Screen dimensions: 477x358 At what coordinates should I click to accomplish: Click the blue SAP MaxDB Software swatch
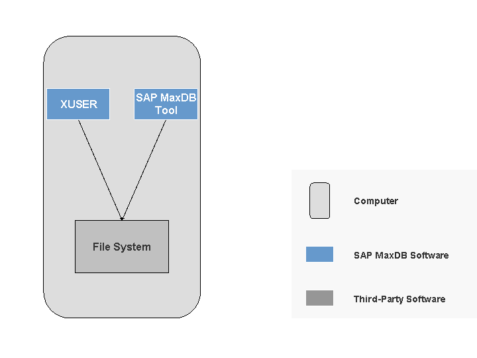(x=319, y=254)
